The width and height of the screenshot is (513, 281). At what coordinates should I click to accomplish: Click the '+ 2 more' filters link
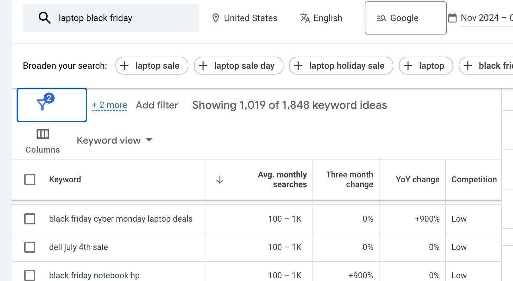pos(110,105)
